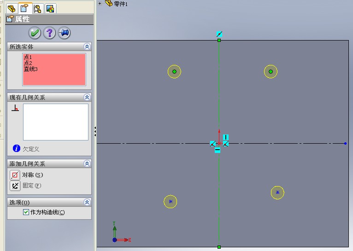353x251 pixels.
Task: Click the red sketch origin
Action: tap(219, 143)
